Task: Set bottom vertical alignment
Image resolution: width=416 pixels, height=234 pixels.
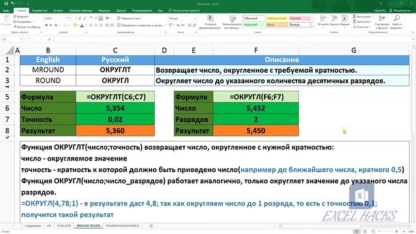Action: point(101,18)
